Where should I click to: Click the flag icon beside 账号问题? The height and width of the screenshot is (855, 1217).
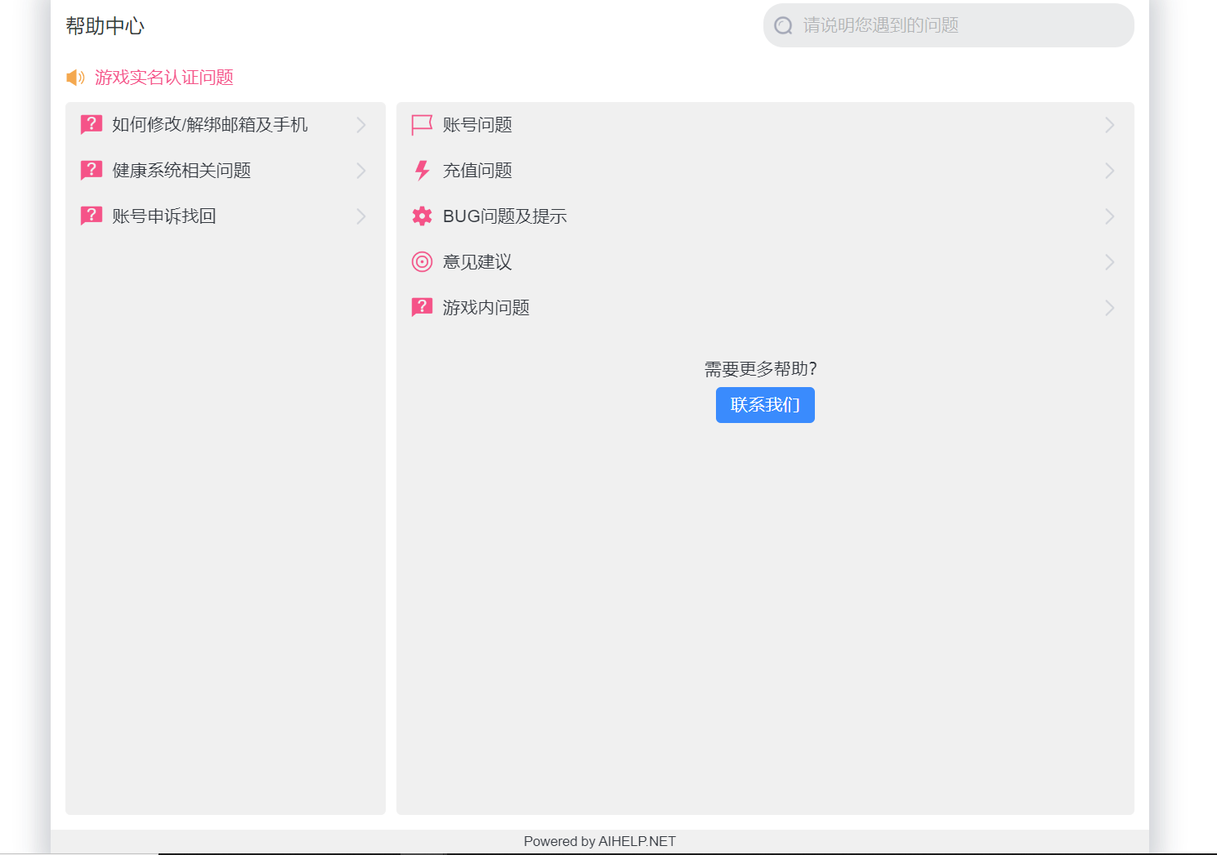pyautogui.click(x=422, y=125)
